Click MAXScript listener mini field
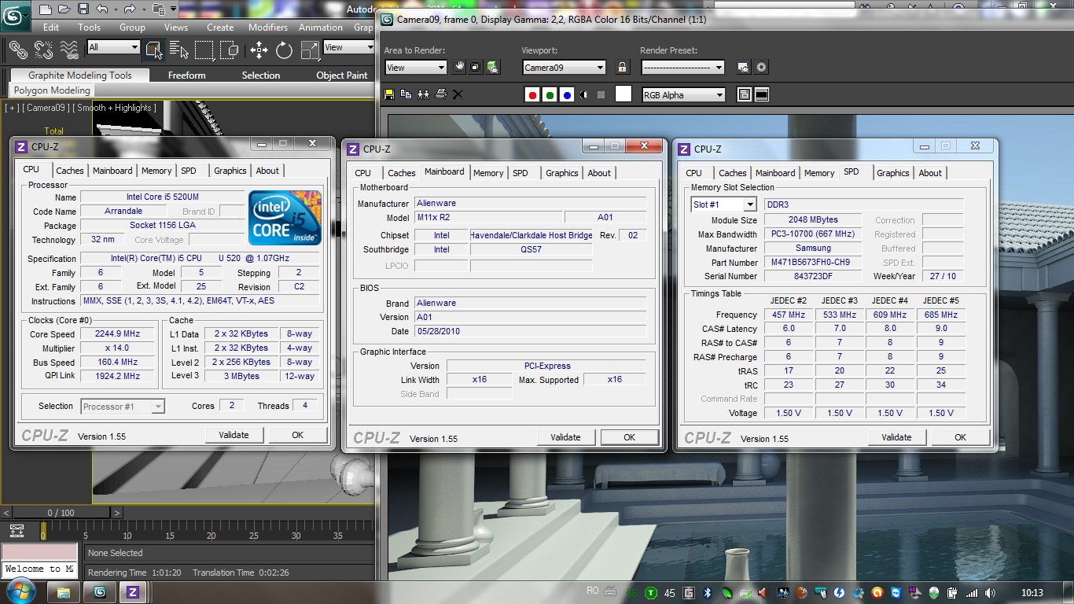 (39, 569)
